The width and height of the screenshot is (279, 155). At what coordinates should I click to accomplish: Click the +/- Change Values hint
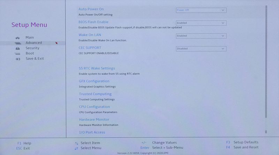(x=159, y=143)
